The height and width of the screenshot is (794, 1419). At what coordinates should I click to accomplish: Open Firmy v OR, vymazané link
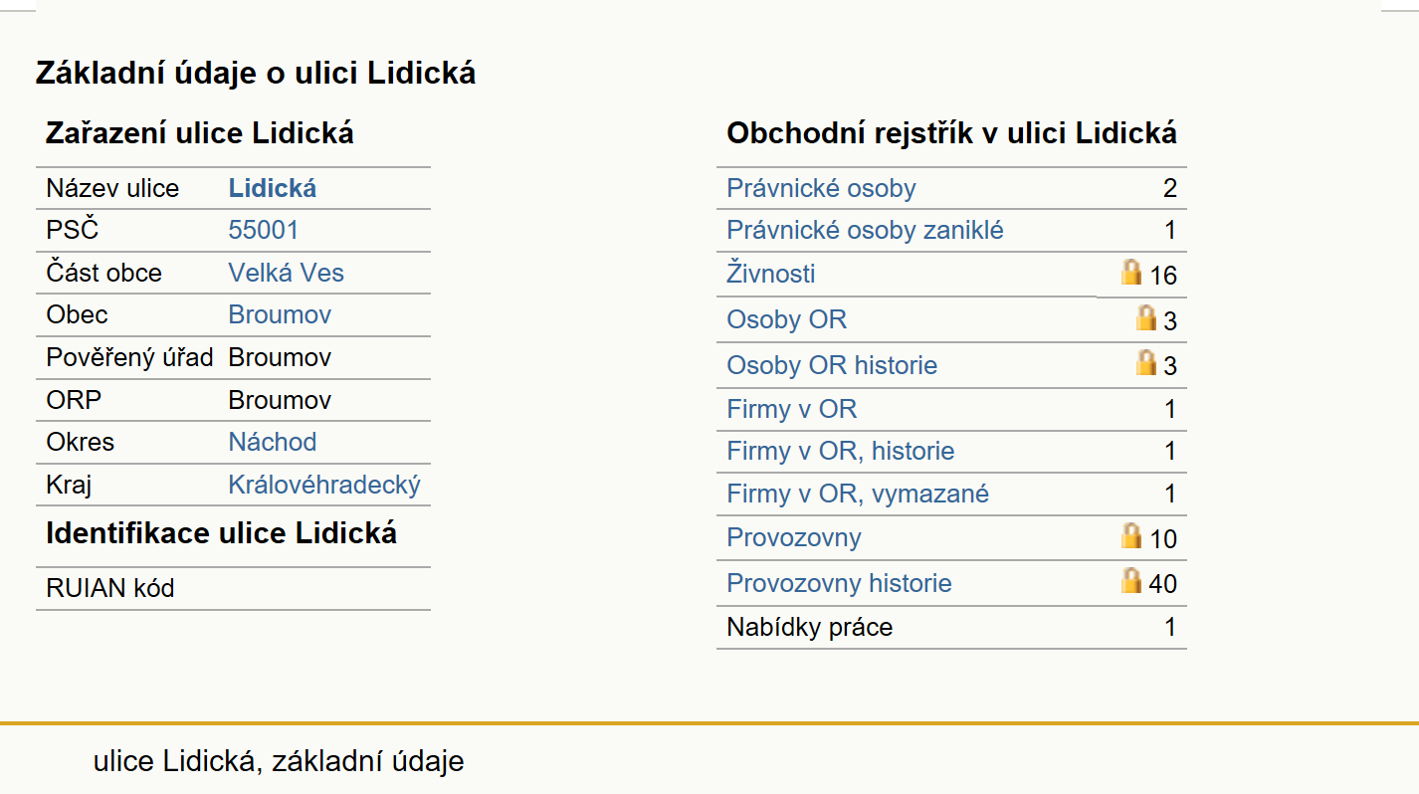(858, 495)
